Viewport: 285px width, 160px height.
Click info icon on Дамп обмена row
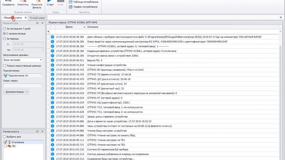(x=53, y=37)
